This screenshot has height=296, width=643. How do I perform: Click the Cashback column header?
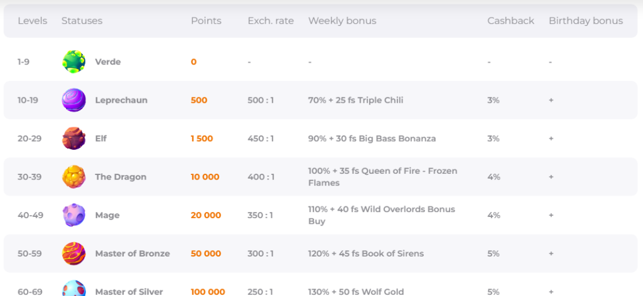[x=511, y=21]
